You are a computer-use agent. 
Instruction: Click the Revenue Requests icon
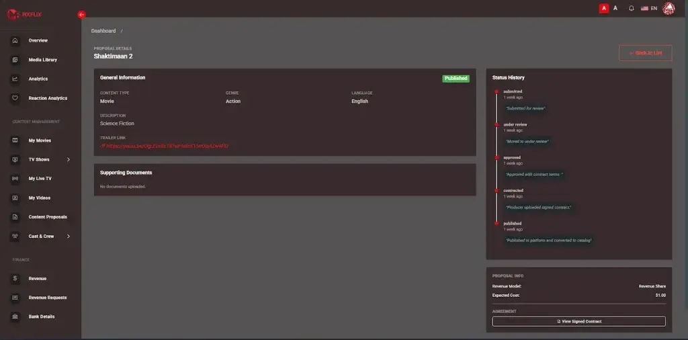click(x=15, y=298)
